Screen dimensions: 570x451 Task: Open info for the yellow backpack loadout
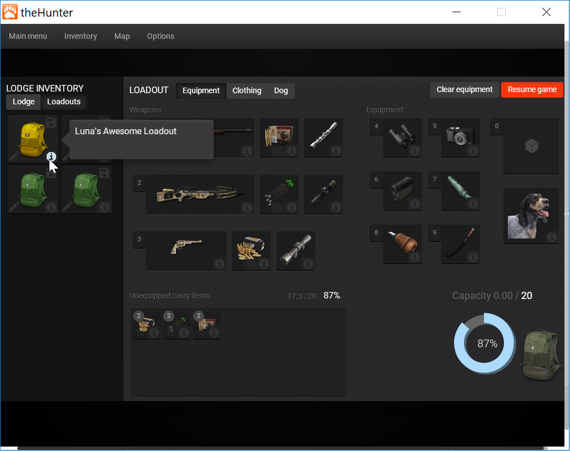[51, 156]
